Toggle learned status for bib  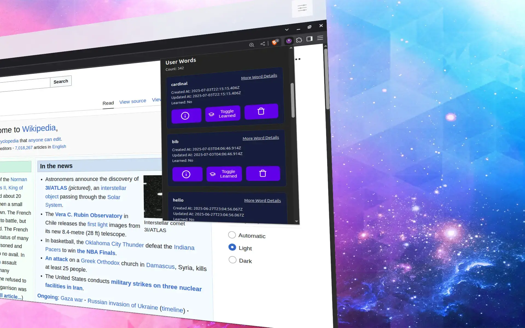224,174
